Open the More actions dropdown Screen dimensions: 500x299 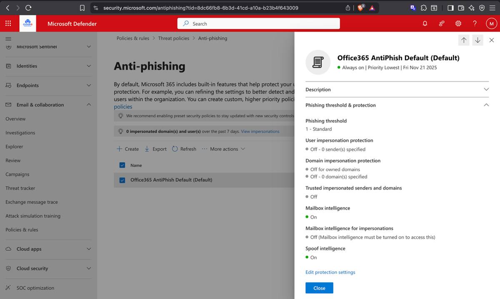[x=223, y=149]
